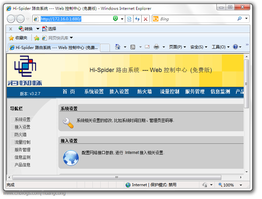Viewport: 262px width, 199px height.
Task: Open 系统设置 in the blue navigation bar
Action: click(x=94, y=91)
